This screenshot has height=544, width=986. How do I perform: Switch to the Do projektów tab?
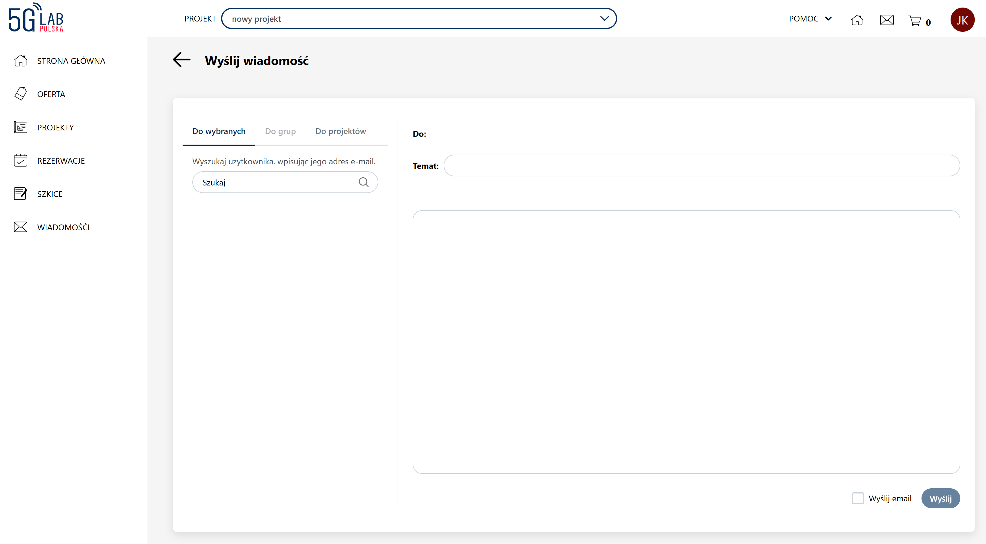[x=340, y=131]
